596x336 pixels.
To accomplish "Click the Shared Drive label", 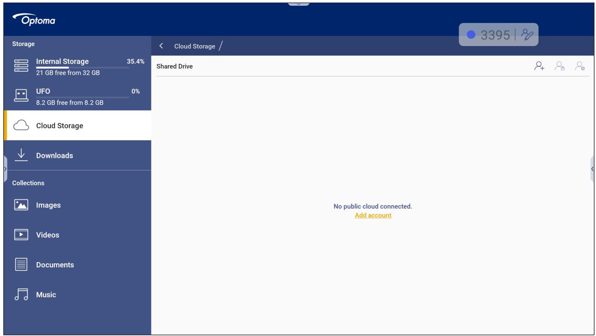I will pos(174,66).
